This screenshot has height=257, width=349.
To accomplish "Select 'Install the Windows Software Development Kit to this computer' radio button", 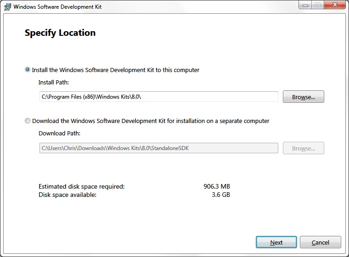I will click(28, 70).
